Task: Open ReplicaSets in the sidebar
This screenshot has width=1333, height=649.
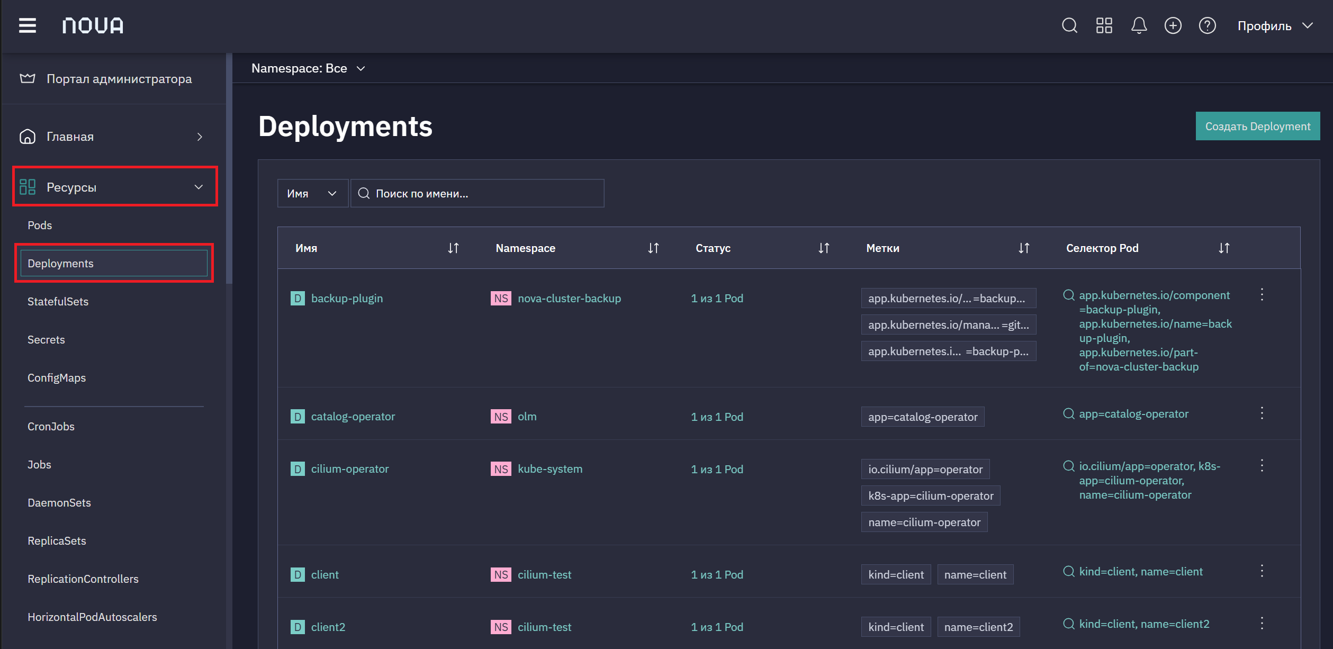Action: coord(57,540)
